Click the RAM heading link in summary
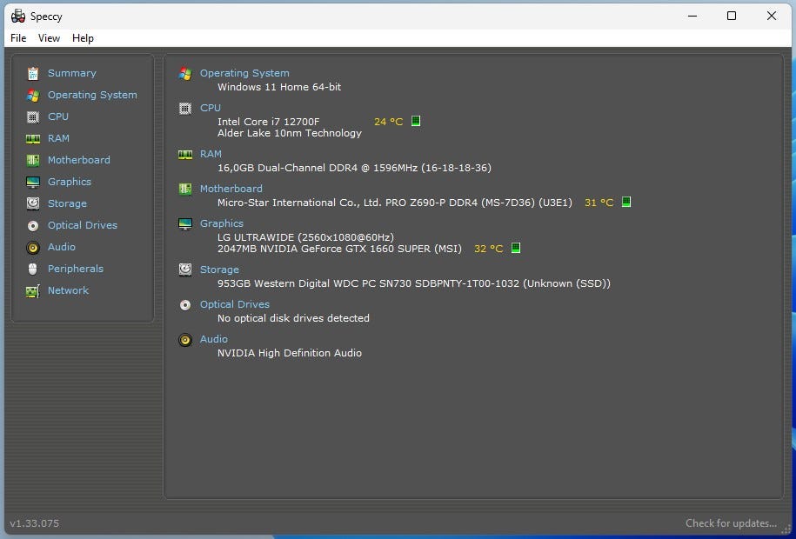 click(211, 154)
